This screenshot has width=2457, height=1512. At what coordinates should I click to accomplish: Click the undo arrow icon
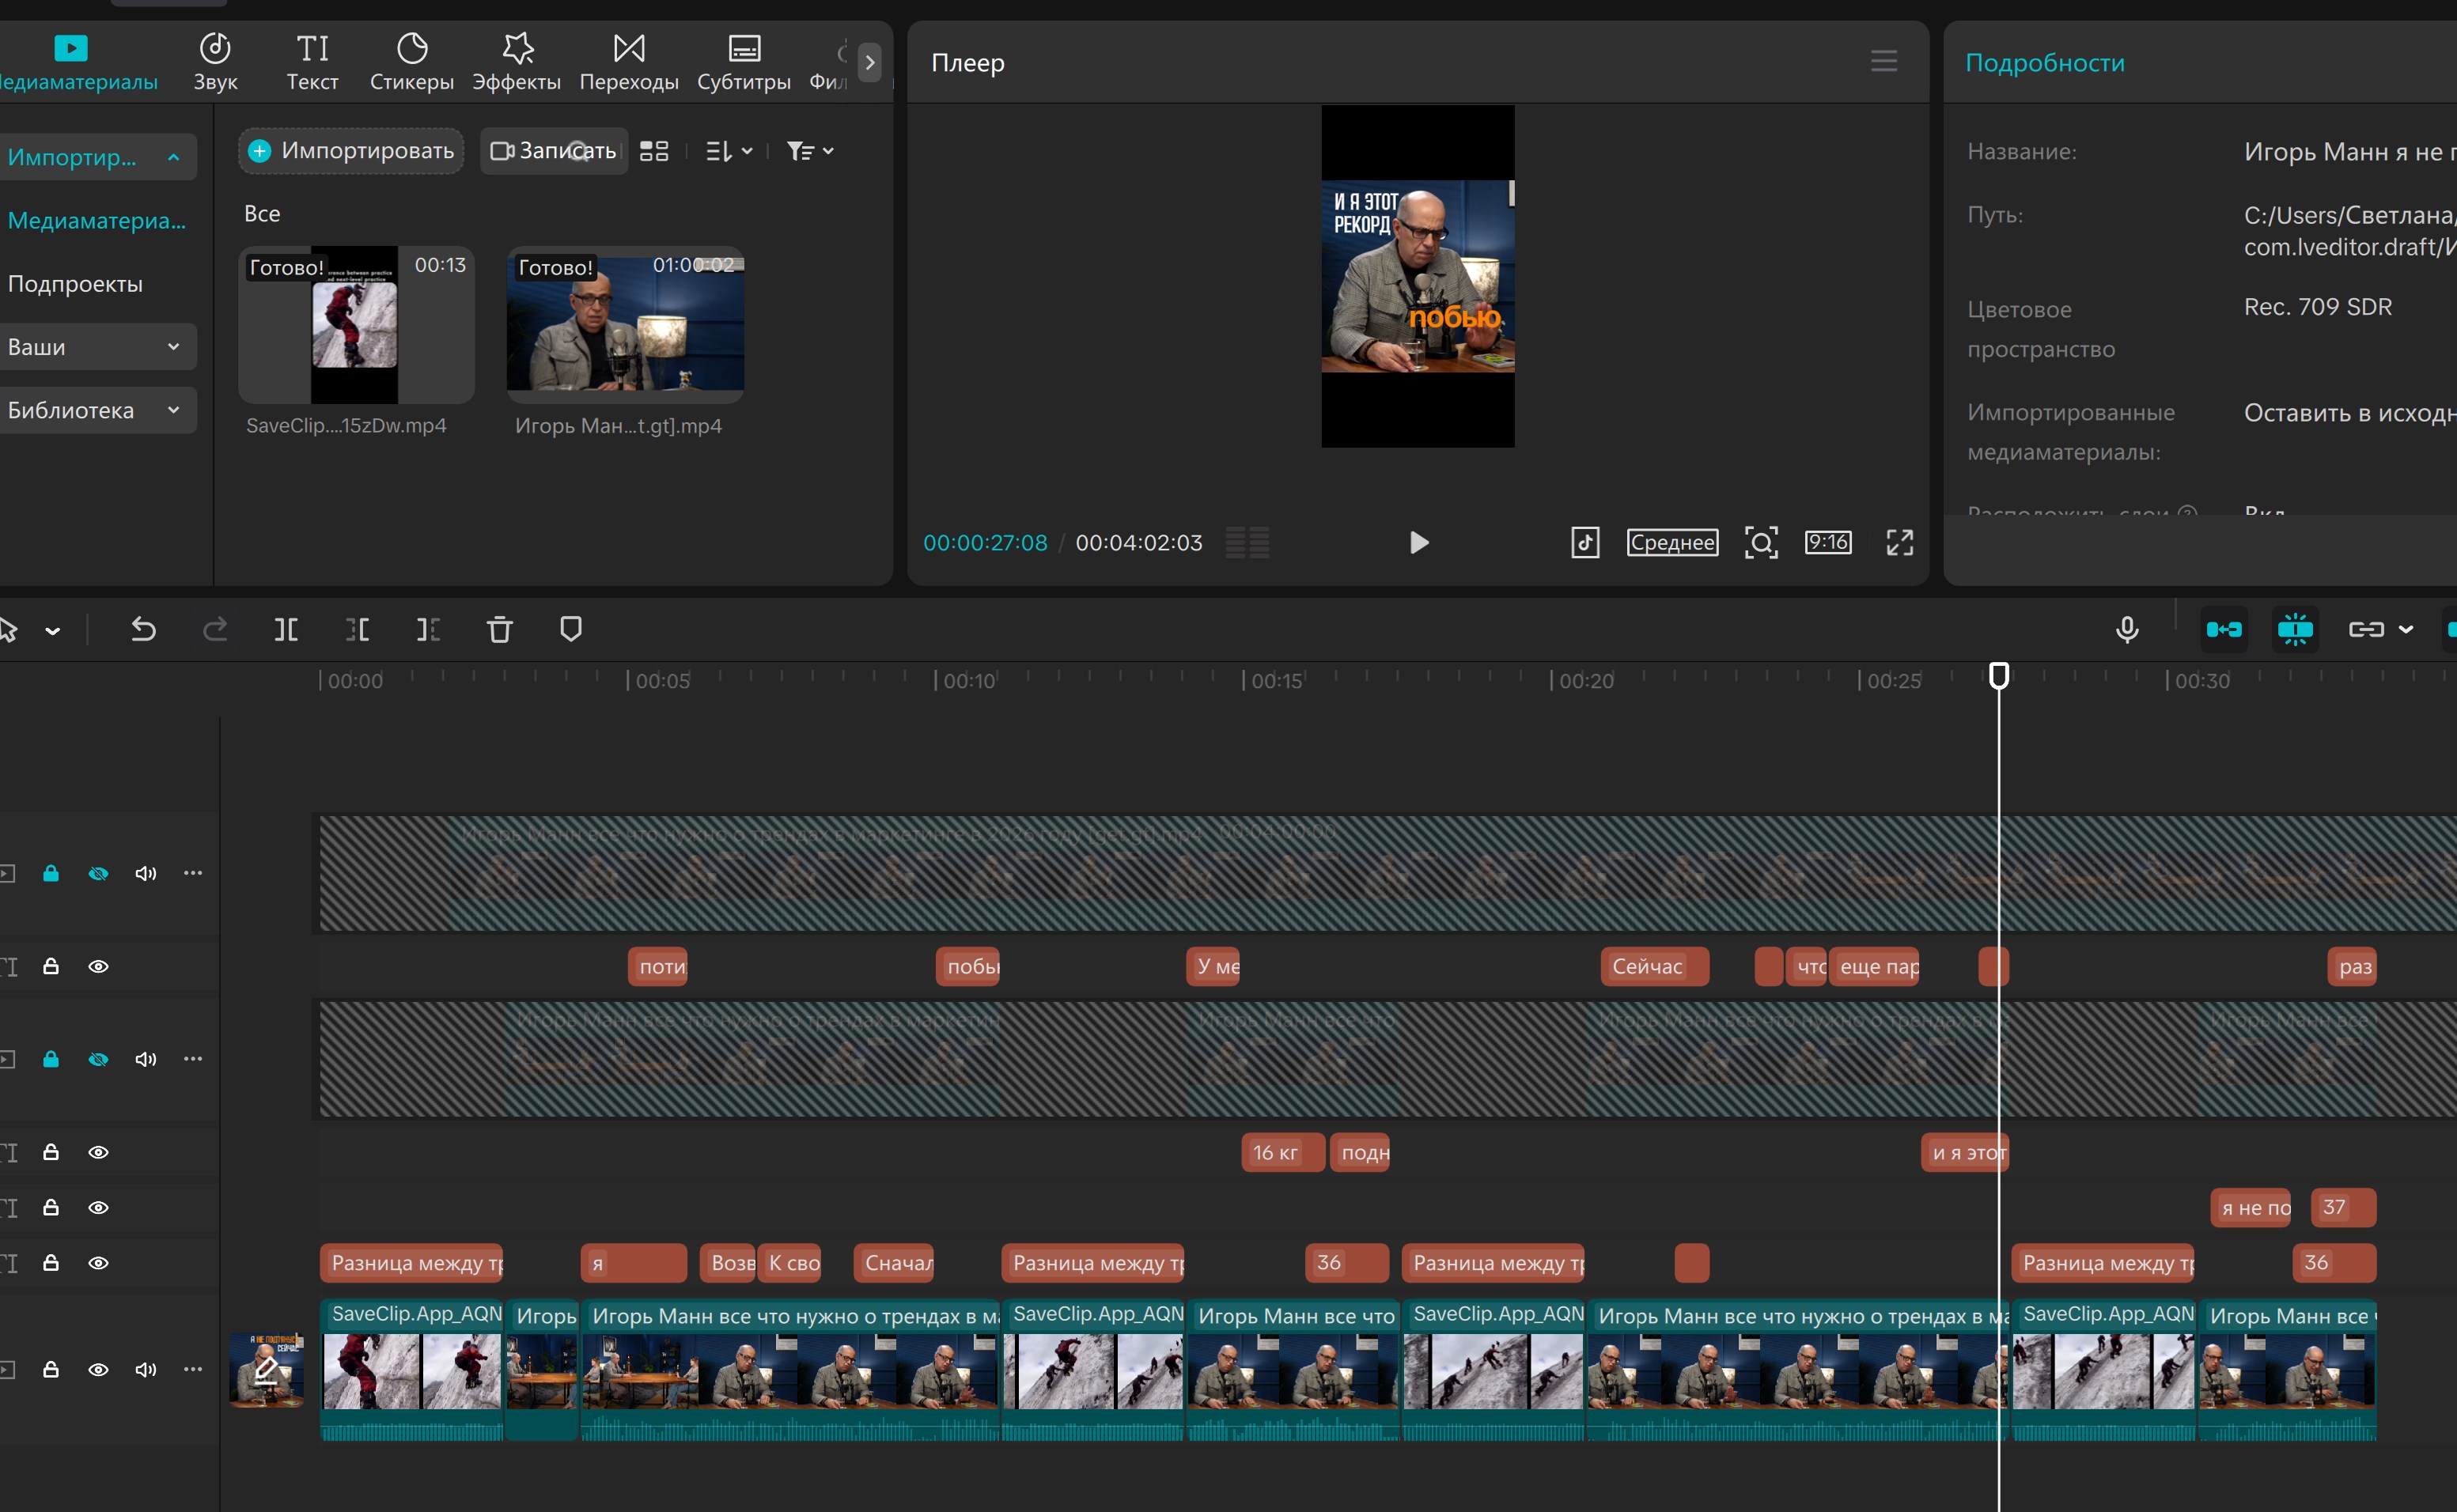143,629
